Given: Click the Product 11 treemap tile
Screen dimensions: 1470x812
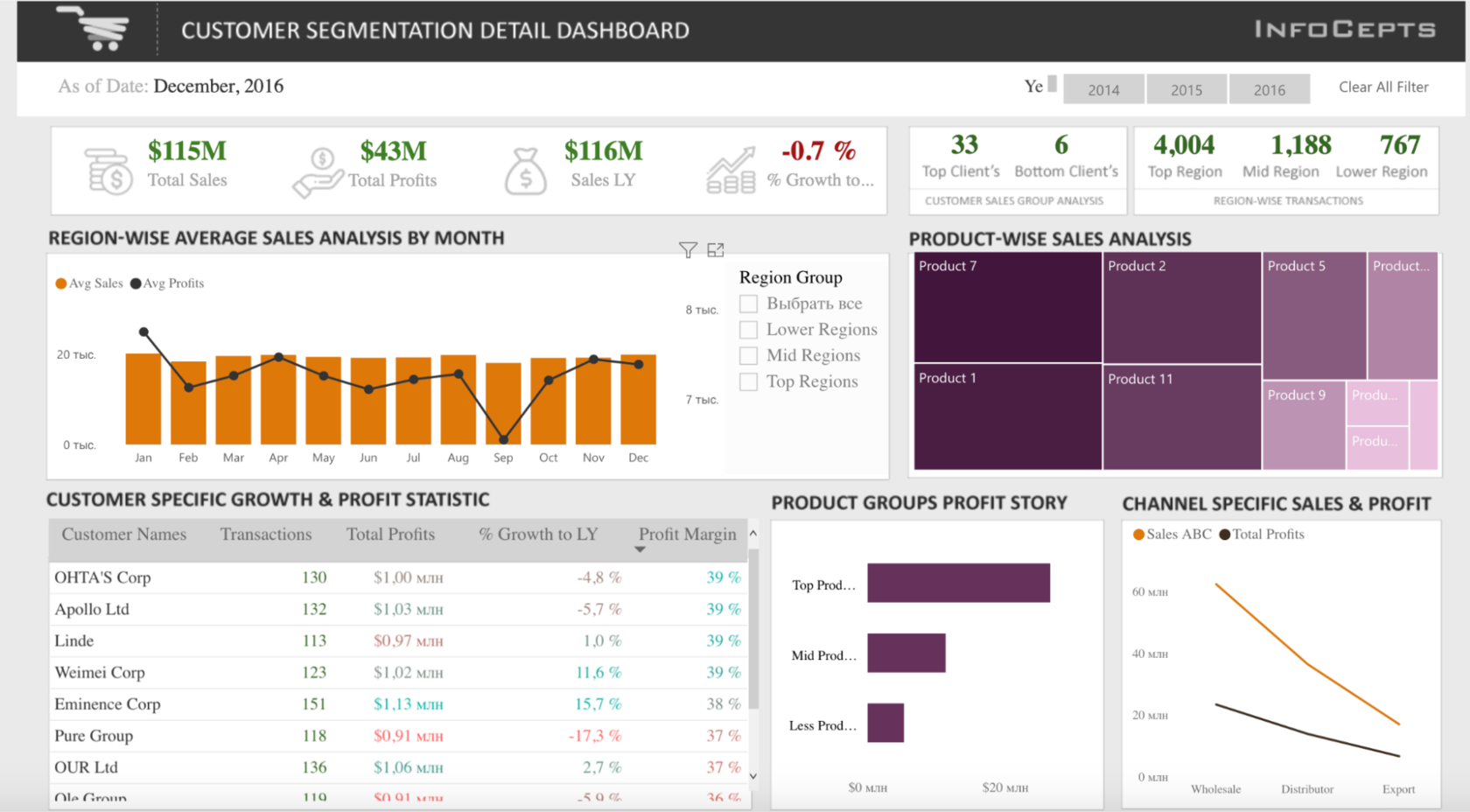Looking at the screenshot, I should click(1181, 417).
